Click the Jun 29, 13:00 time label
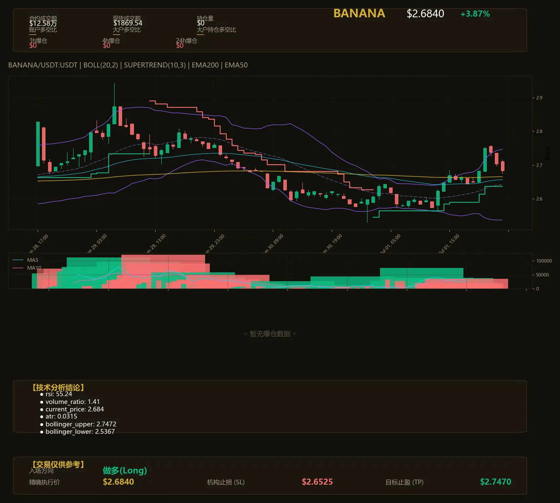Image resolution: width=560 pixels, height=503 pixels. (x=156, y=244)
